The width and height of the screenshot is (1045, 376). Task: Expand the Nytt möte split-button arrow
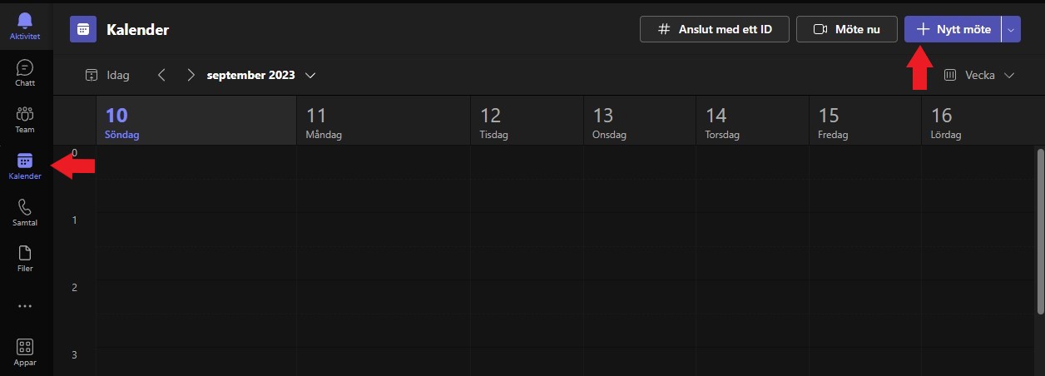[1011, 29]
